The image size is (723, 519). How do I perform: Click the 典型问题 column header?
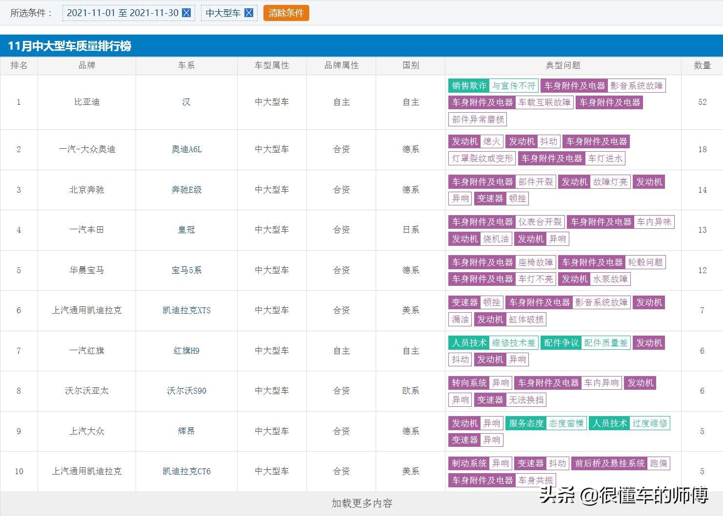pyautogui.click(x=563, y=65)
